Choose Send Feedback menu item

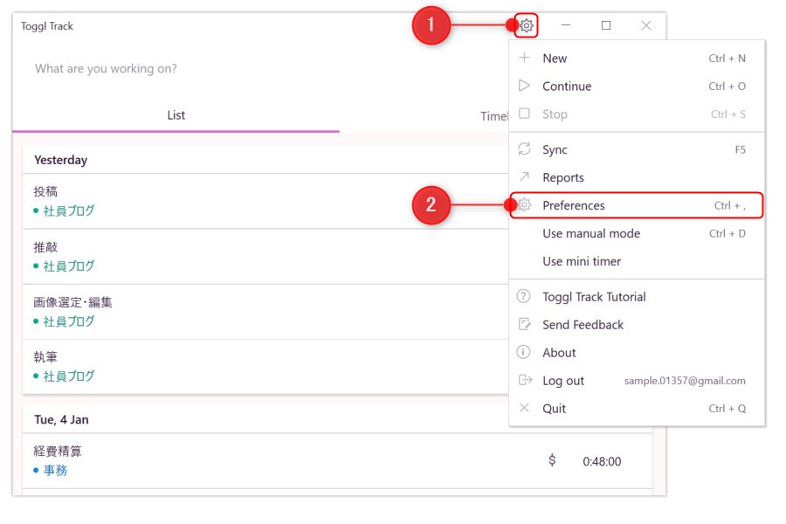click(637, 325)
